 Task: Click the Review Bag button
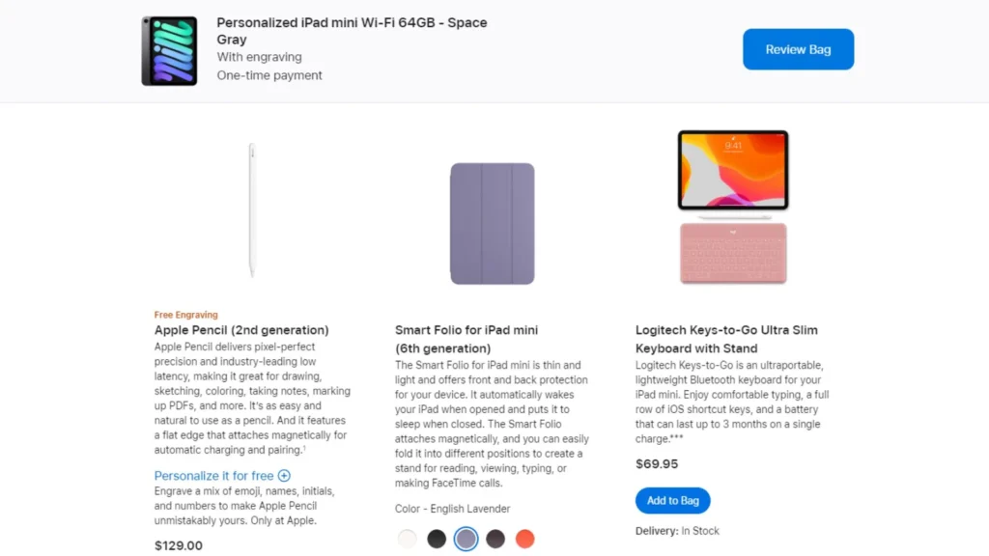pyautogui.click(x=798, y=48)
